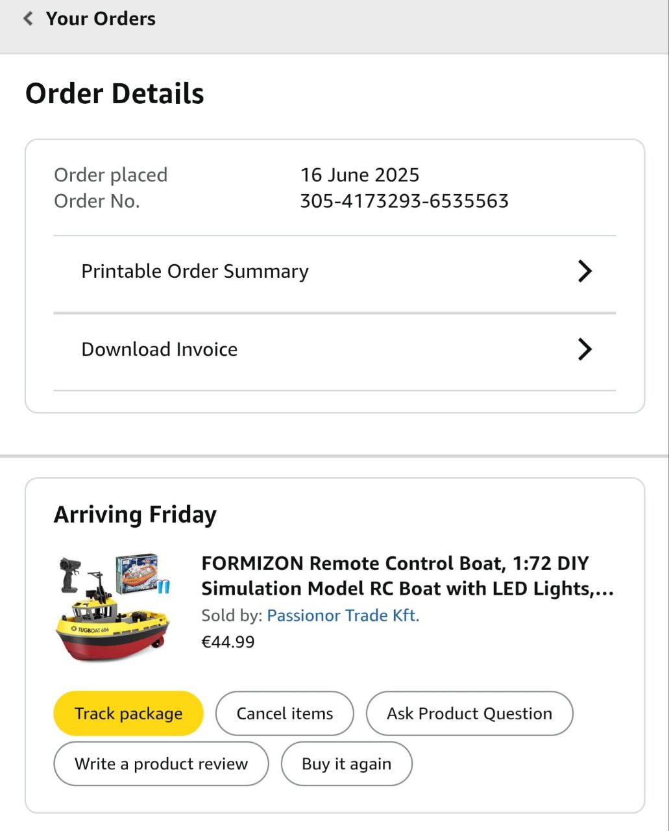Select the order number 305-4173293-6535563
This screenshot has width=669, height=831.
click(x=404, y=201)
